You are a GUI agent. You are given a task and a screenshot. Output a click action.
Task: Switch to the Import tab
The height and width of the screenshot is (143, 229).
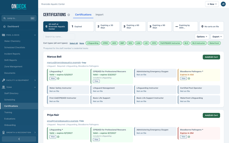pos(99,14)
